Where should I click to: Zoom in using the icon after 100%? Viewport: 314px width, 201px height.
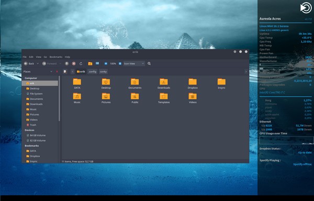pyautogui.click(x=120, y=64)
